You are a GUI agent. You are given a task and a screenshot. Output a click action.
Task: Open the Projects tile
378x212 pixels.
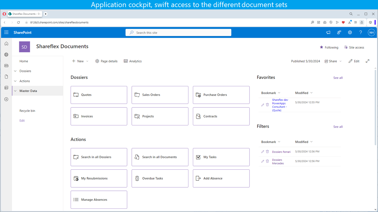(160, 116)
